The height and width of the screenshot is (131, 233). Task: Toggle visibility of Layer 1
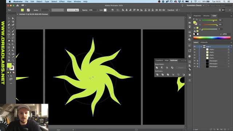[x=194, y=47]
